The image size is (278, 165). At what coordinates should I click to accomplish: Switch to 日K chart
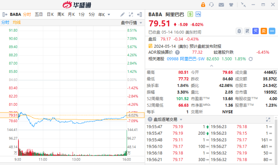click(x=50, y=14)
